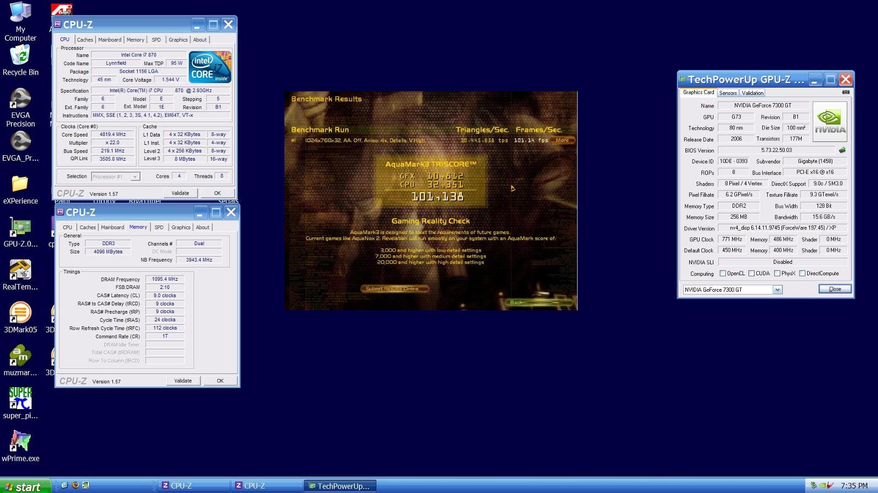Viewport: 878px width, 493px height.
Task: Open the My Computer desktop icon
Action: pos(20,22)
